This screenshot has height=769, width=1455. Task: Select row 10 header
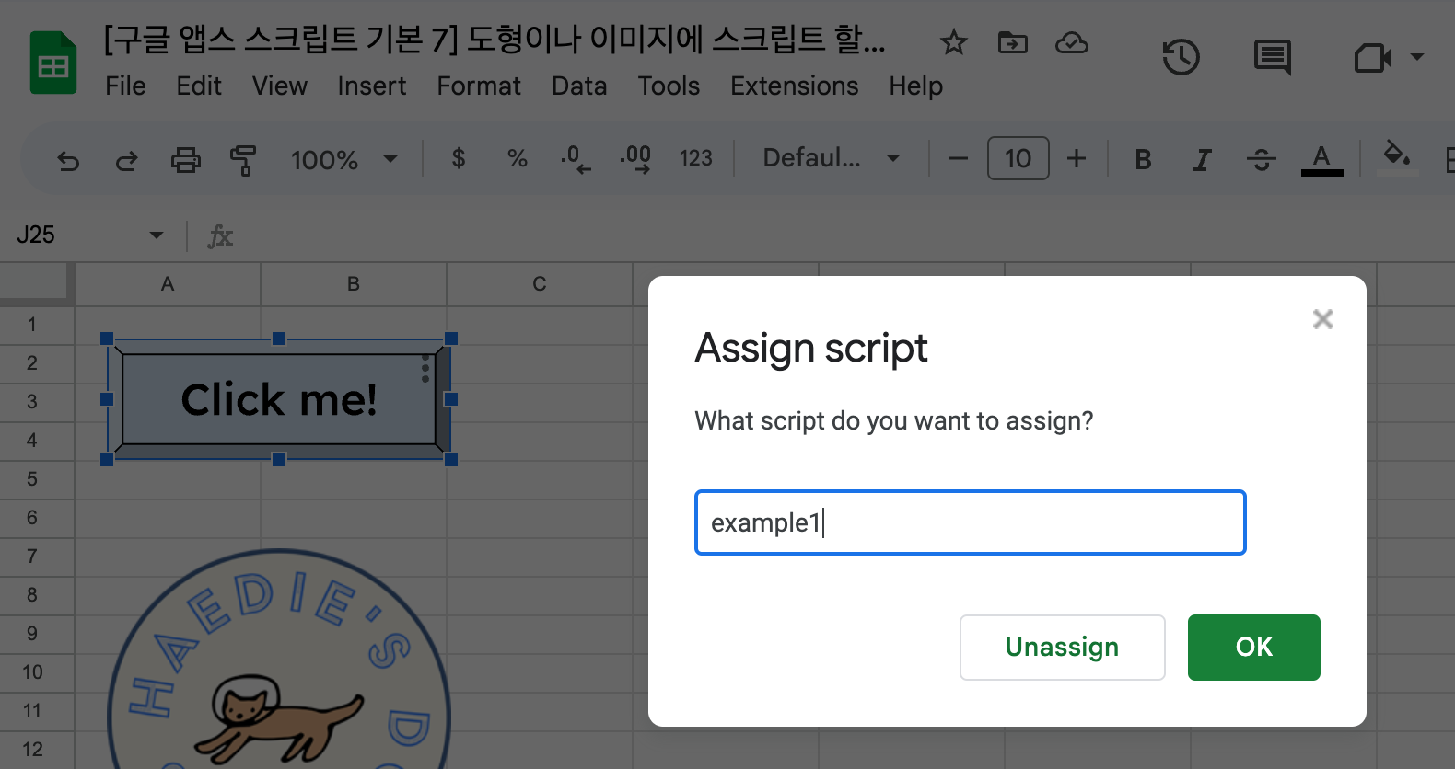(x=32, y=672)
